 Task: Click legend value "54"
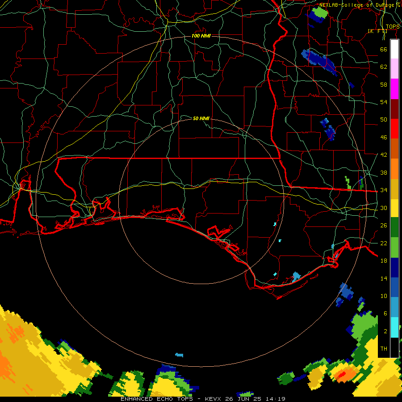pyautogui.click(x=384, y=102)
